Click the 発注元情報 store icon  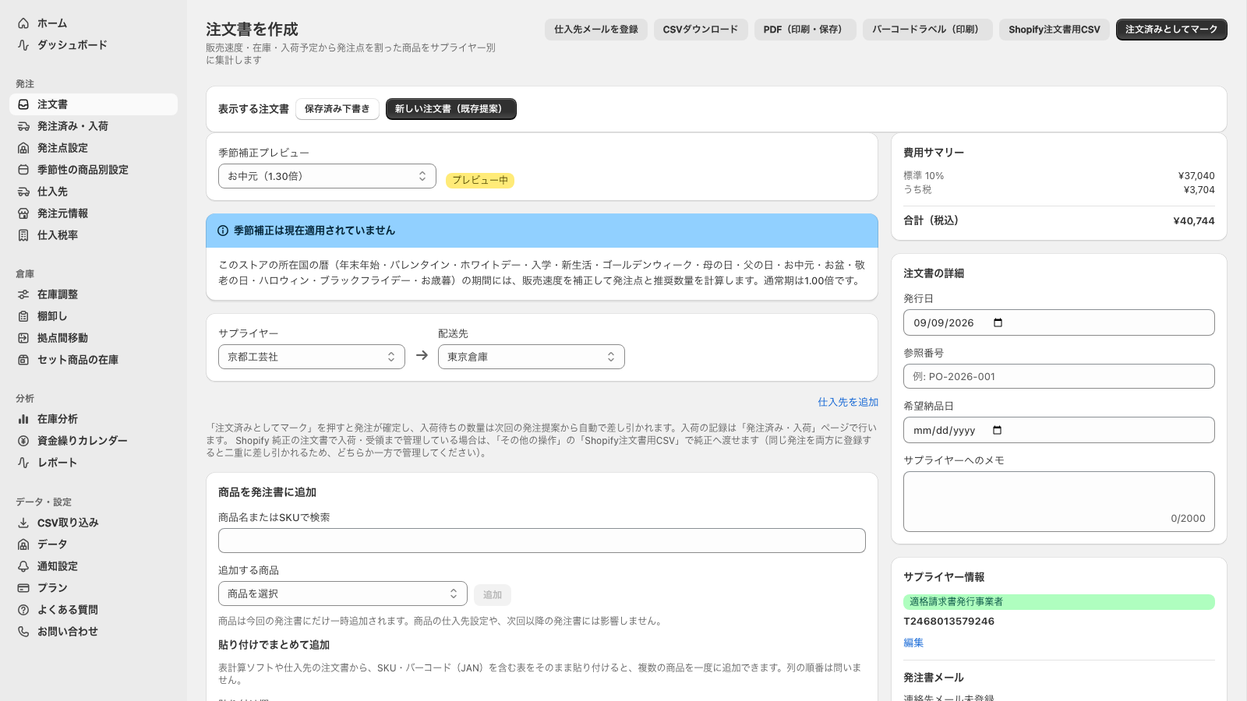[x=23, y=213]
